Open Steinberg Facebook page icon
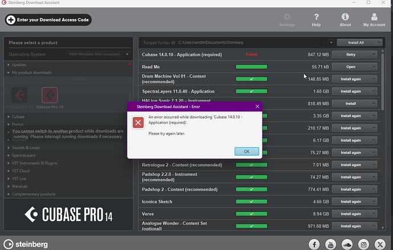The image size is (393, 250). click(314, 244)
